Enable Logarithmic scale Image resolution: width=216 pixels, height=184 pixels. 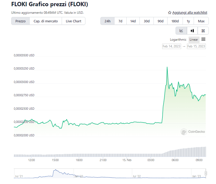(178, 40)
